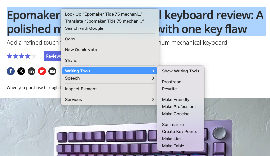Click the subtitle "Add a refined touch"
This screenshot has width=270, height=156.
click(33, 43)
